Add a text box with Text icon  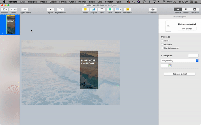pos(102,9)
